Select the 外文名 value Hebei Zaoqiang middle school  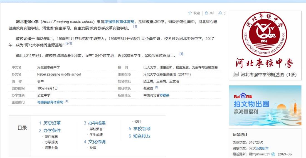click(x=59, y=75)
